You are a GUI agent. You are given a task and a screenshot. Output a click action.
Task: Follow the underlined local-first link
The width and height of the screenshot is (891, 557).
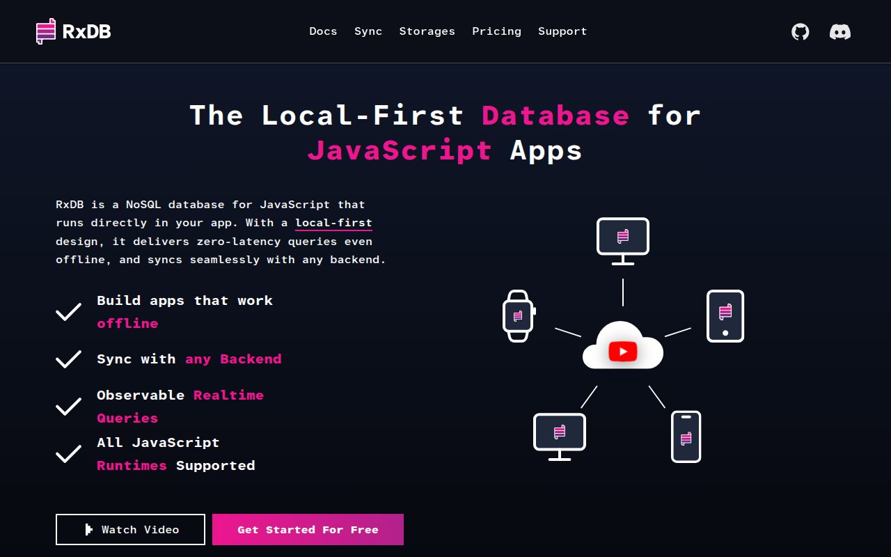coord(333,223)
